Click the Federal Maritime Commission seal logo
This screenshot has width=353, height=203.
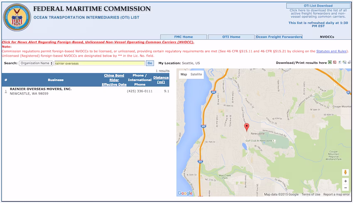click(17, 17)
